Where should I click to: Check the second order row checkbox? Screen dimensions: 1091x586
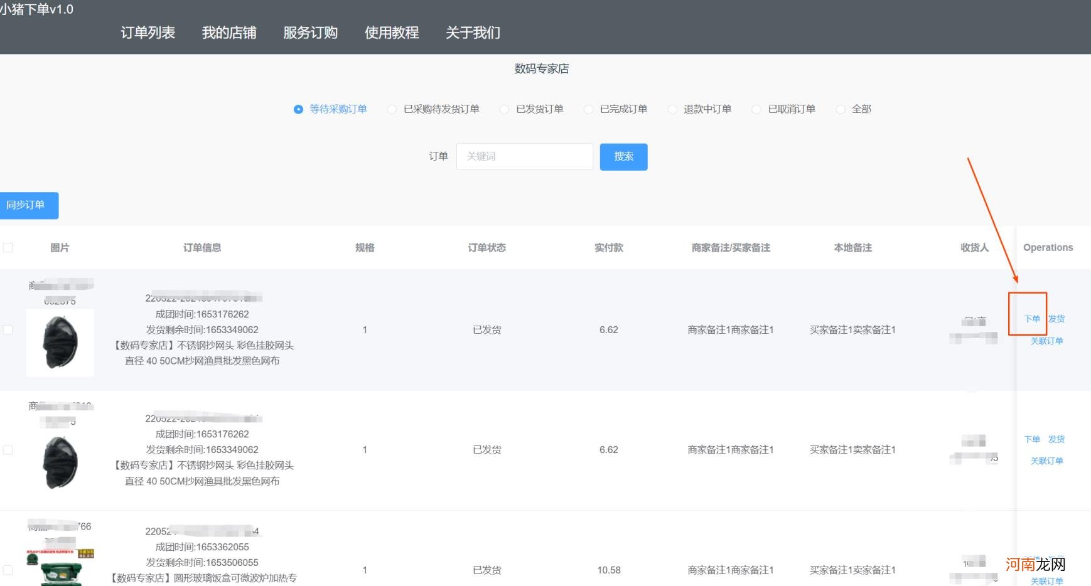point(8,449)
